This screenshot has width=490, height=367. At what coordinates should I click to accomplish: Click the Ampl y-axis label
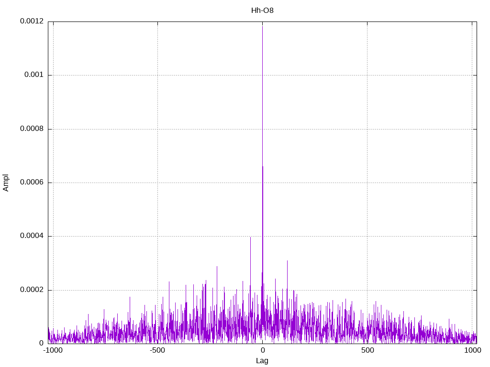coord(6,183)
